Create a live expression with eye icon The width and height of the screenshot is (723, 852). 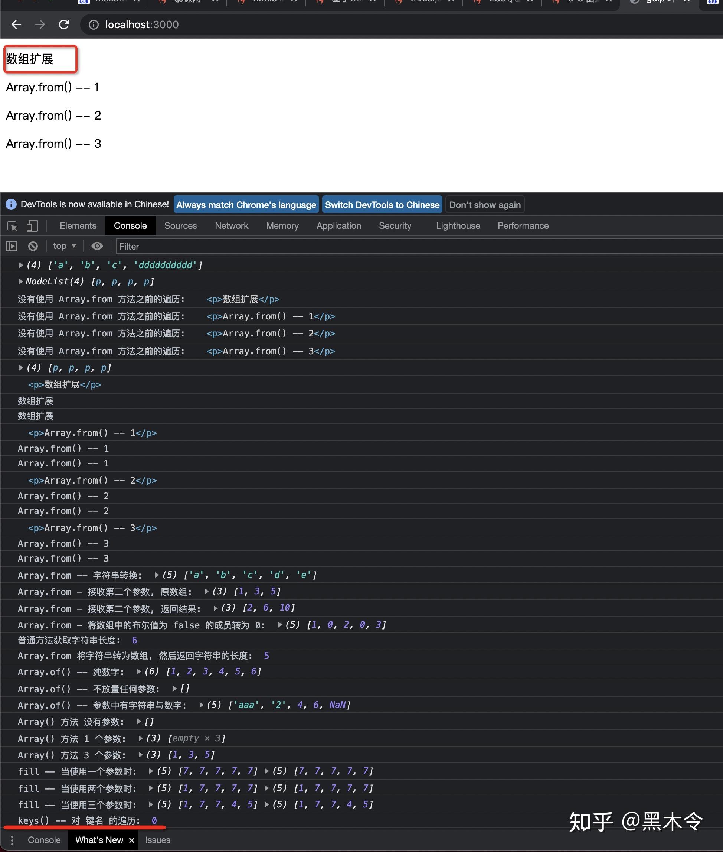point(97,246)
